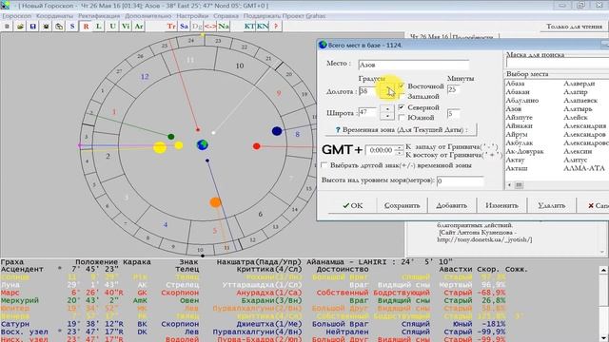Open the Координаты menu
Viewport: 609px width, 342px height.
(54, 16)
